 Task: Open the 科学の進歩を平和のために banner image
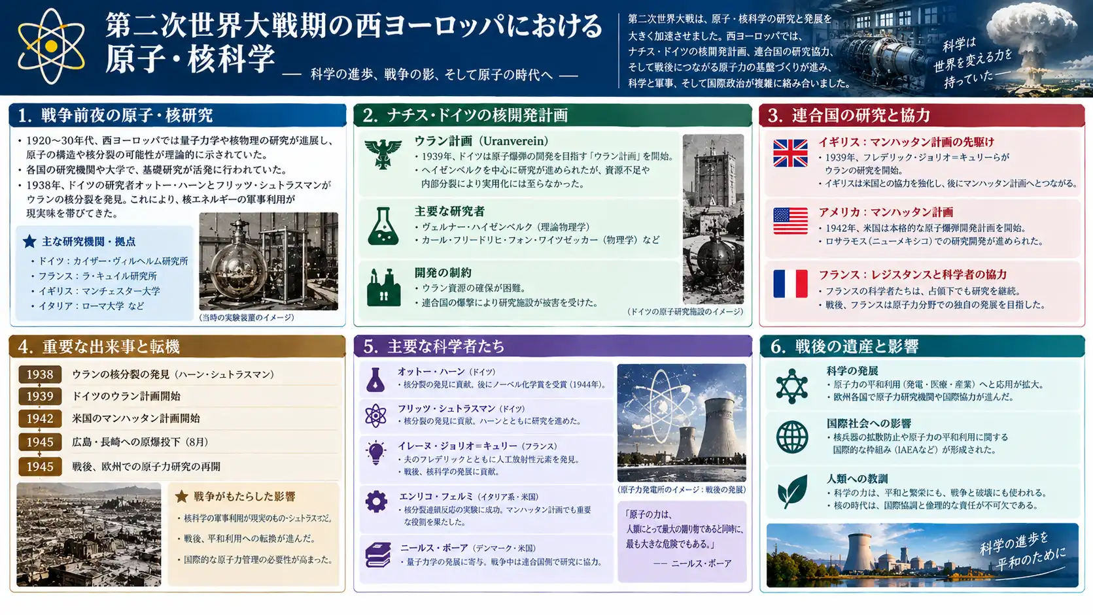point(922,555)
